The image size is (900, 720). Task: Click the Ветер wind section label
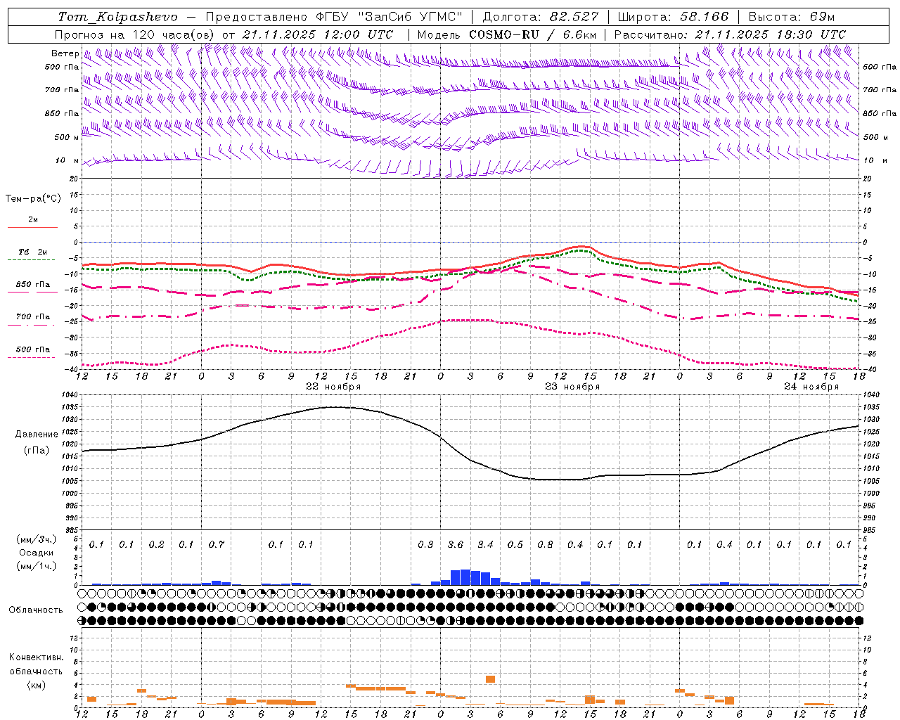point(65,53)
